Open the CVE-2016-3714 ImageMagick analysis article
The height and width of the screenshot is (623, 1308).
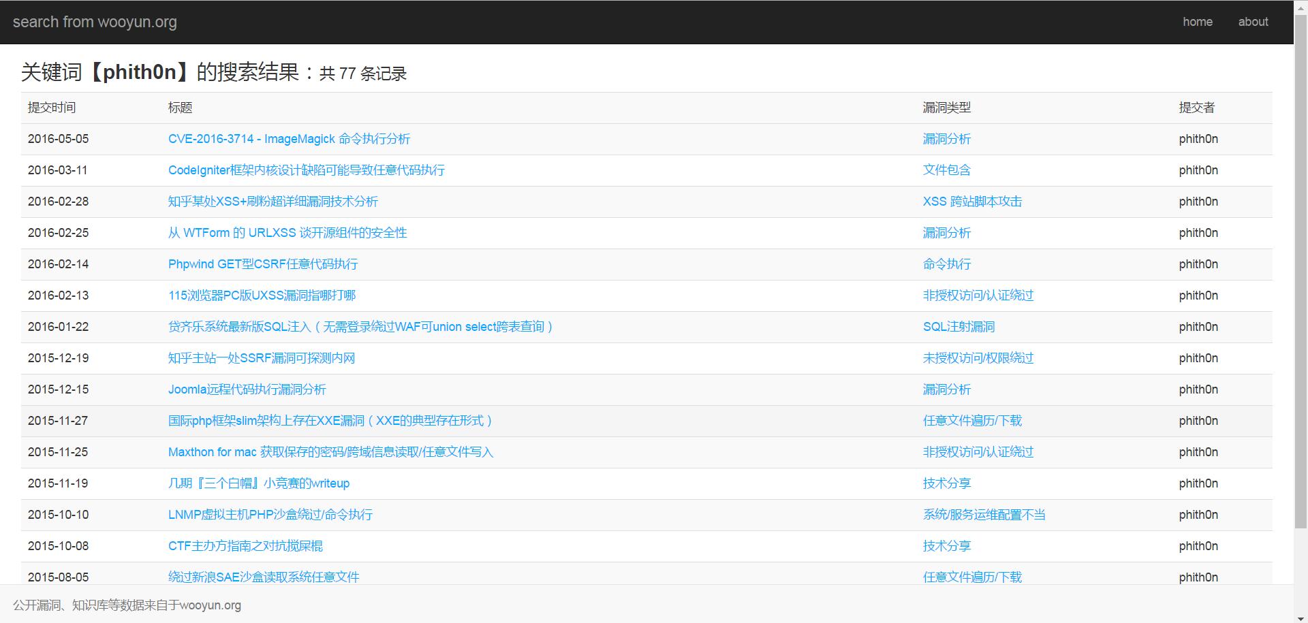point(289,139)
